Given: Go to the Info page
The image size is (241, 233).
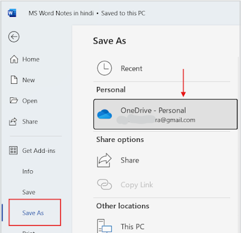Looking at the screenshot, I should tap(28, 171).
